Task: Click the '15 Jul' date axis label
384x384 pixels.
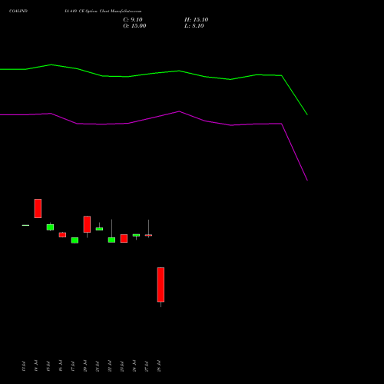Action: 48,366
